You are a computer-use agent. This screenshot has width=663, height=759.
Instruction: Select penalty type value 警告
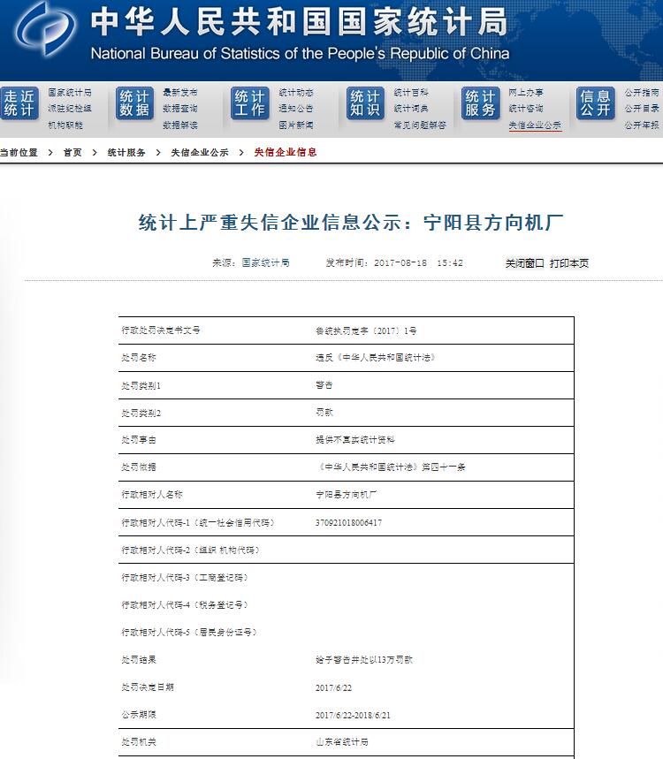pos(324,385)
